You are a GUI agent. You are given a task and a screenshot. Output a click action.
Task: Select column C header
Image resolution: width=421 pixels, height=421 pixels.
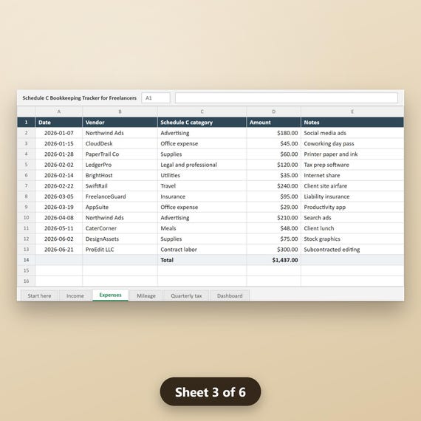pyautogui.click(x=202, y=112)
